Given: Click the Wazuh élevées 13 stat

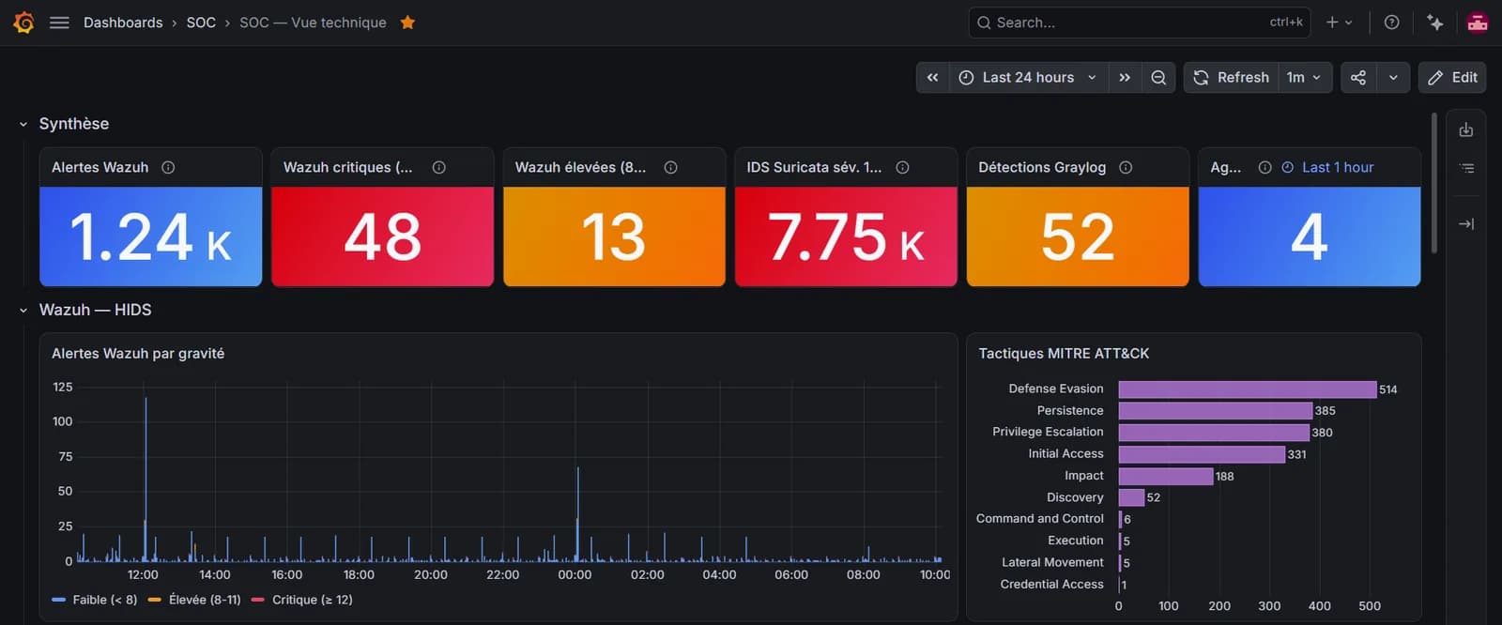Looking at the screenshot, I should (614, 236).
